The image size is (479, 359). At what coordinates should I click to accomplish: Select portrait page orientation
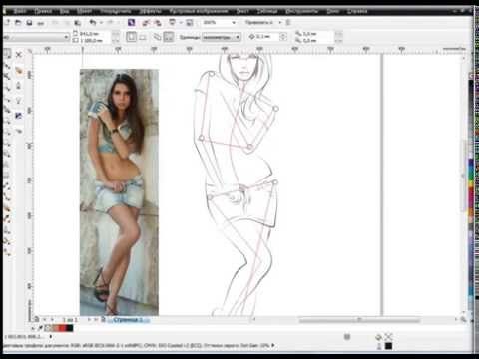pyautogui.click(x=131, y=37)
